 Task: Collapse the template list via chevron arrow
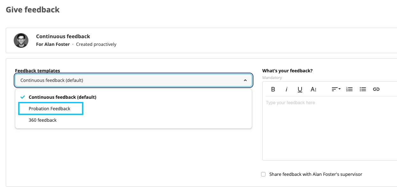pos(245,80)
